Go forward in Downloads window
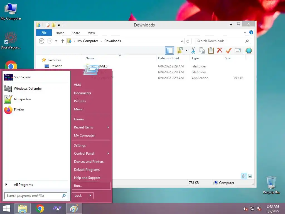Screen dimensions: 285x214 point(50,41)
